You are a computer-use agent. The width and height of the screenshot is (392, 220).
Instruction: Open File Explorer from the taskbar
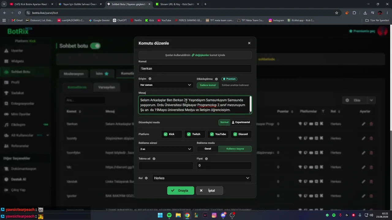coord(178,215)
